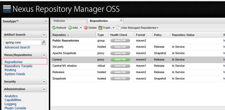225x110 pixels.
Task: Click green Analyze button for Central
Action: pos(120,59)
